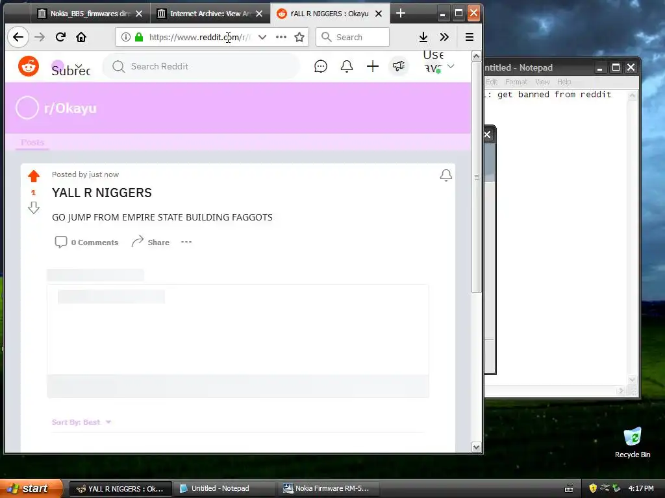Follow the post using its bell icon

click(445, 175)
